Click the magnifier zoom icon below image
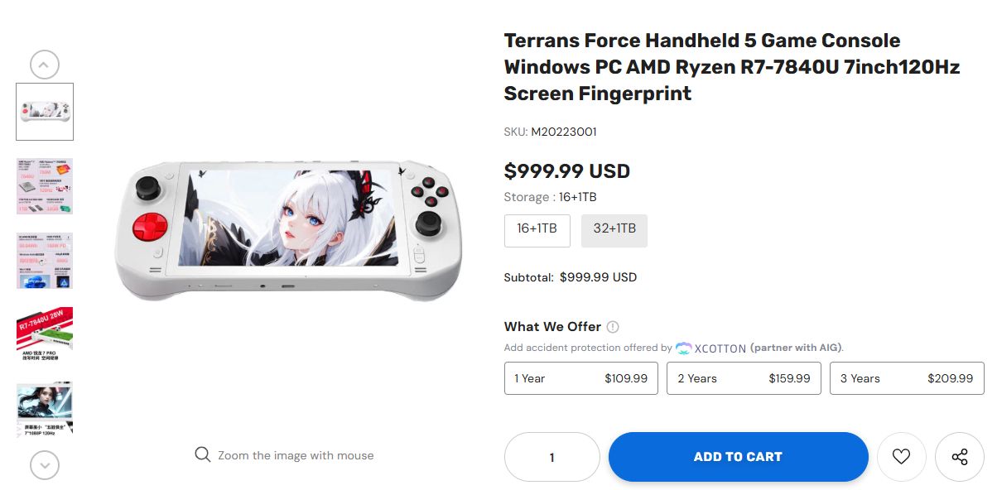 coord(202,454)
